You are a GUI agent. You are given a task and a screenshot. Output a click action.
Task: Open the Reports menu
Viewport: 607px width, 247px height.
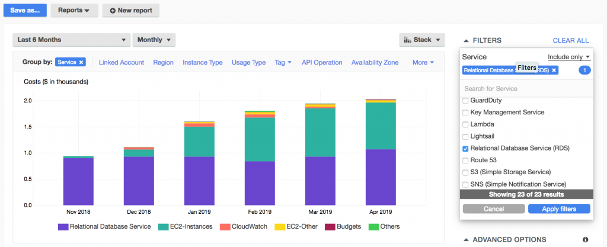[x=74, y=11]
